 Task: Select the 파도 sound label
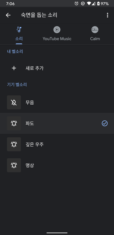[30, 124]
